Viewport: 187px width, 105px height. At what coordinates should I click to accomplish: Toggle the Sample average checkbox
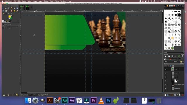3,24
